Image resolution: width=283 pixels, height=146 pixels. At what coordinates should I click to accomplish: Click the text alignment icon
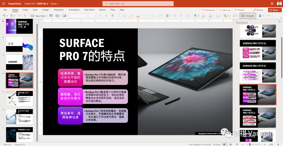[x=167, y=16]
